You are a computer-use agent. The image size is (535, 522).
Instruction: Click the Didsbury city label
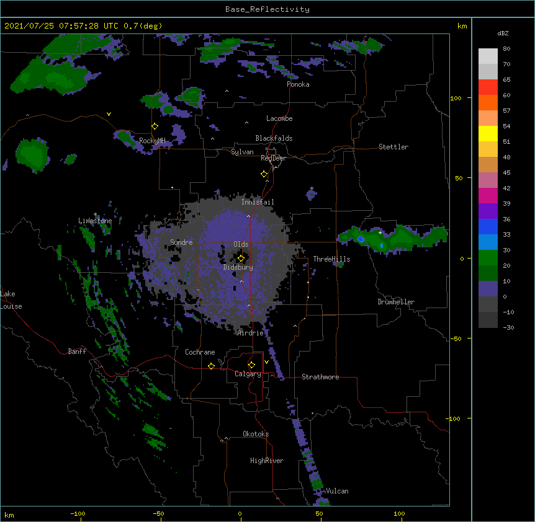238,267
